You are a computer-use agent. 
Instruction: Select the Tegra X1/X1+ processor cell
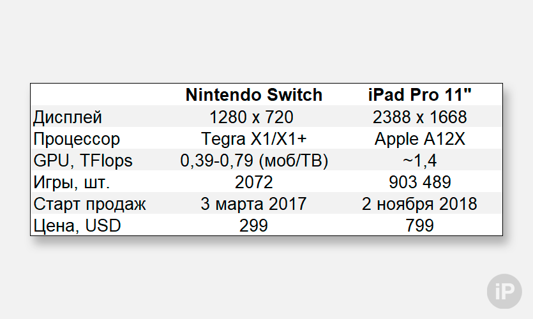(254, 139)
